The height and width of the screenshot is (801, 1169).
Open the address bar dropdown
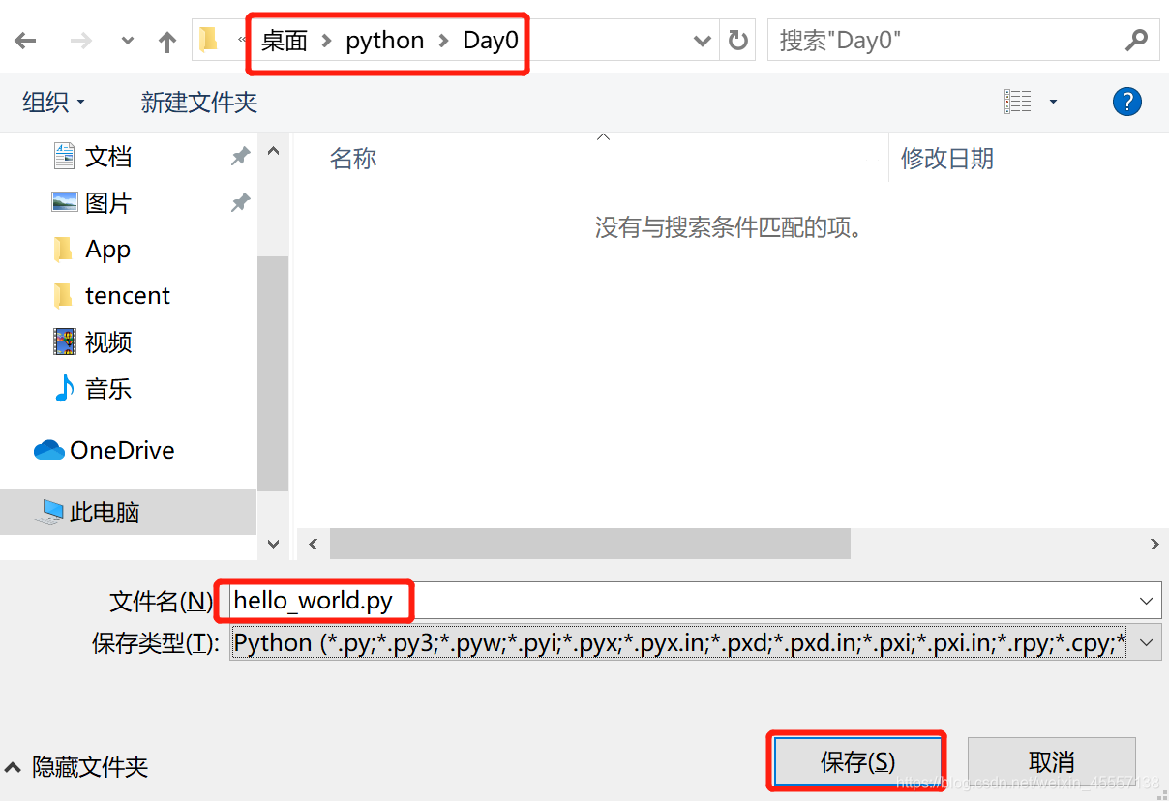[702, 40]
